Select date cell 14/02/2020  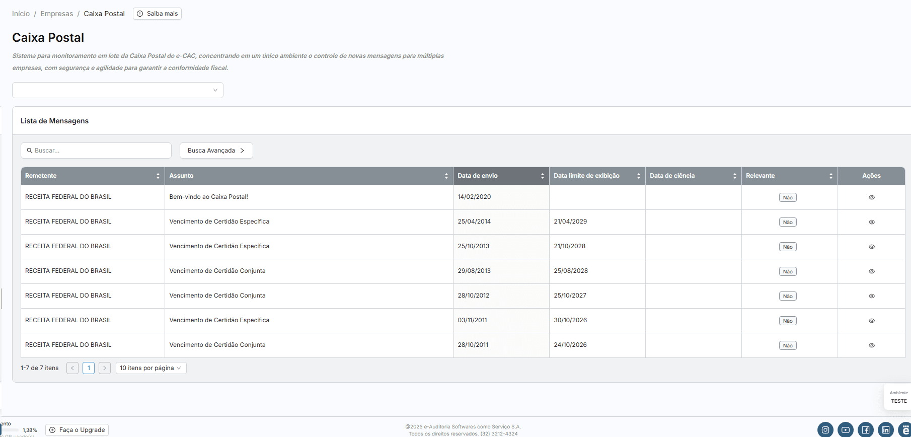[501, 197]
